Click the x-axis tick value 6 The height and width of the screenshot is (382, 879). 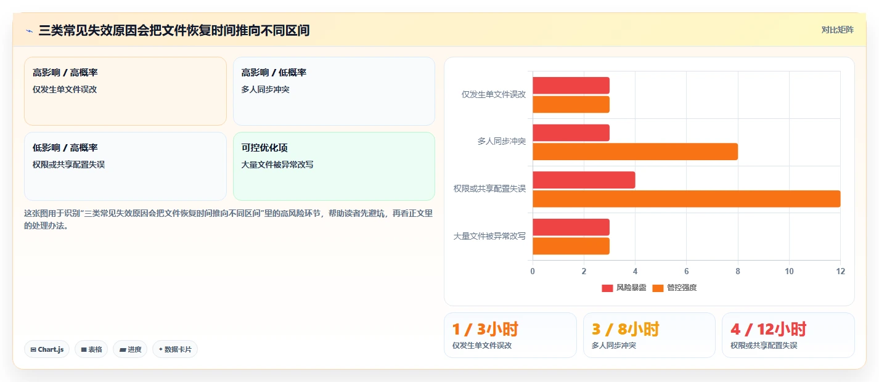(686, 272)
